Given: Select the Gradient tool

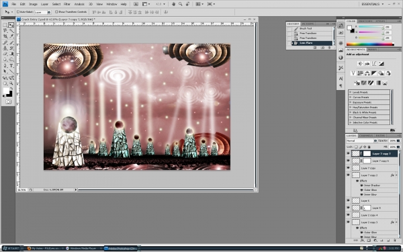Looking at the screenshot, I should 11,54.
